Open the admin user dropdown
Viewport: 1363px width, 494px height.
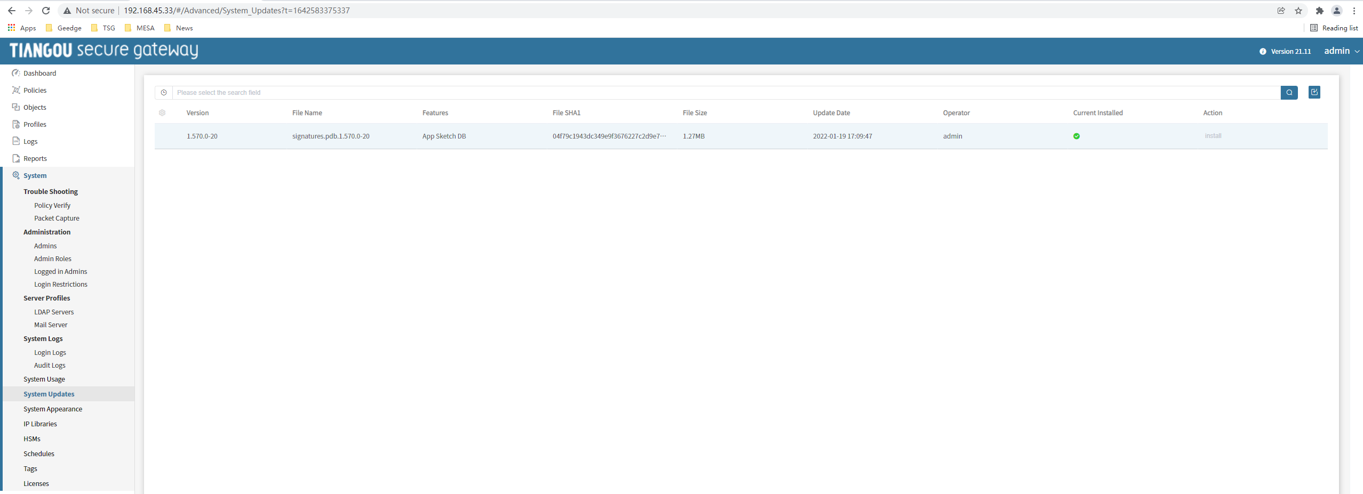point(1341,51)
